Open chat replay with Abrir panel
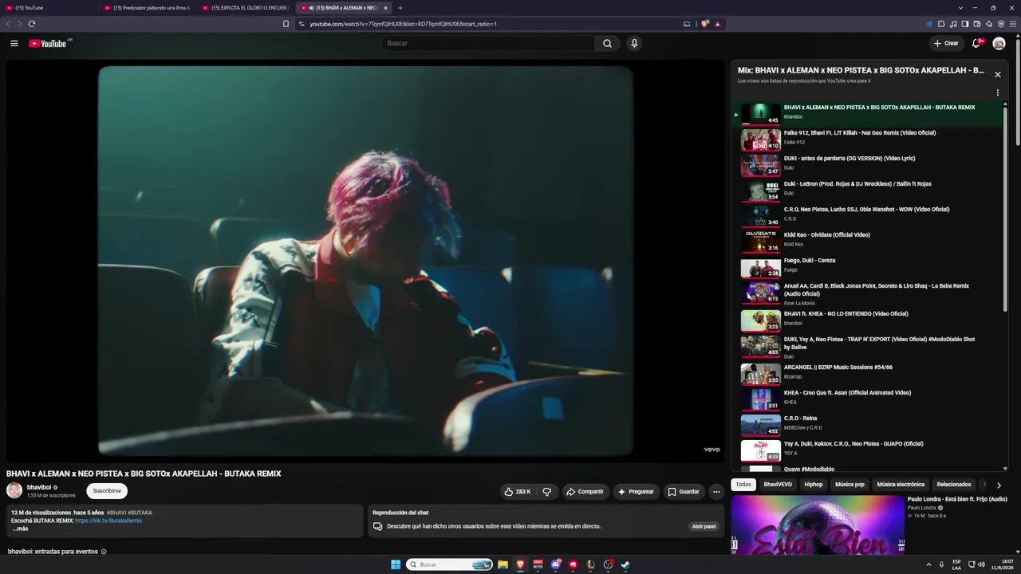 (704, 526)
